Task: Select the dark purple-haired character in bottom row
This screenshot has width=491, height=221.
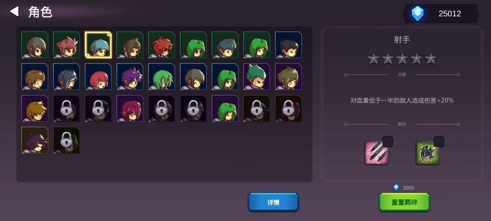Action: (35, 140)
